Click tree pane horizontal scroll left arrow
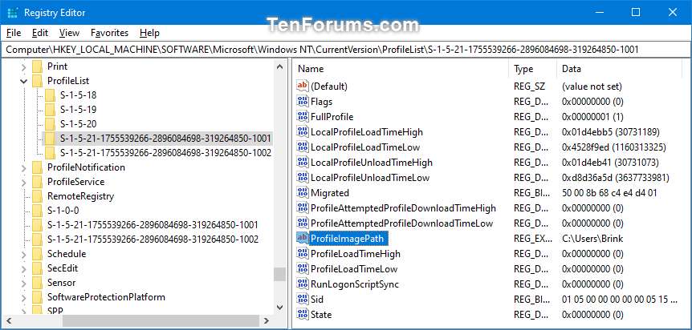Viewport: 692px width, 330px height. [x=10, y=320]
